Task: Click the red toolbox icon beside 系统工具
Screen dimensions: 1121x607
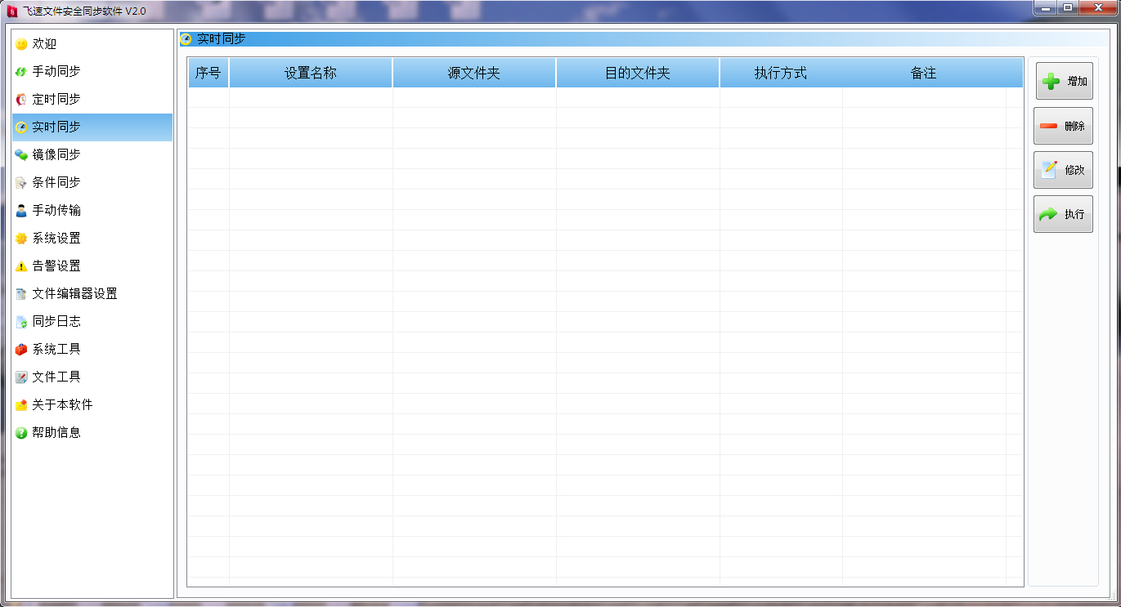Action: [x=21, y=350]
